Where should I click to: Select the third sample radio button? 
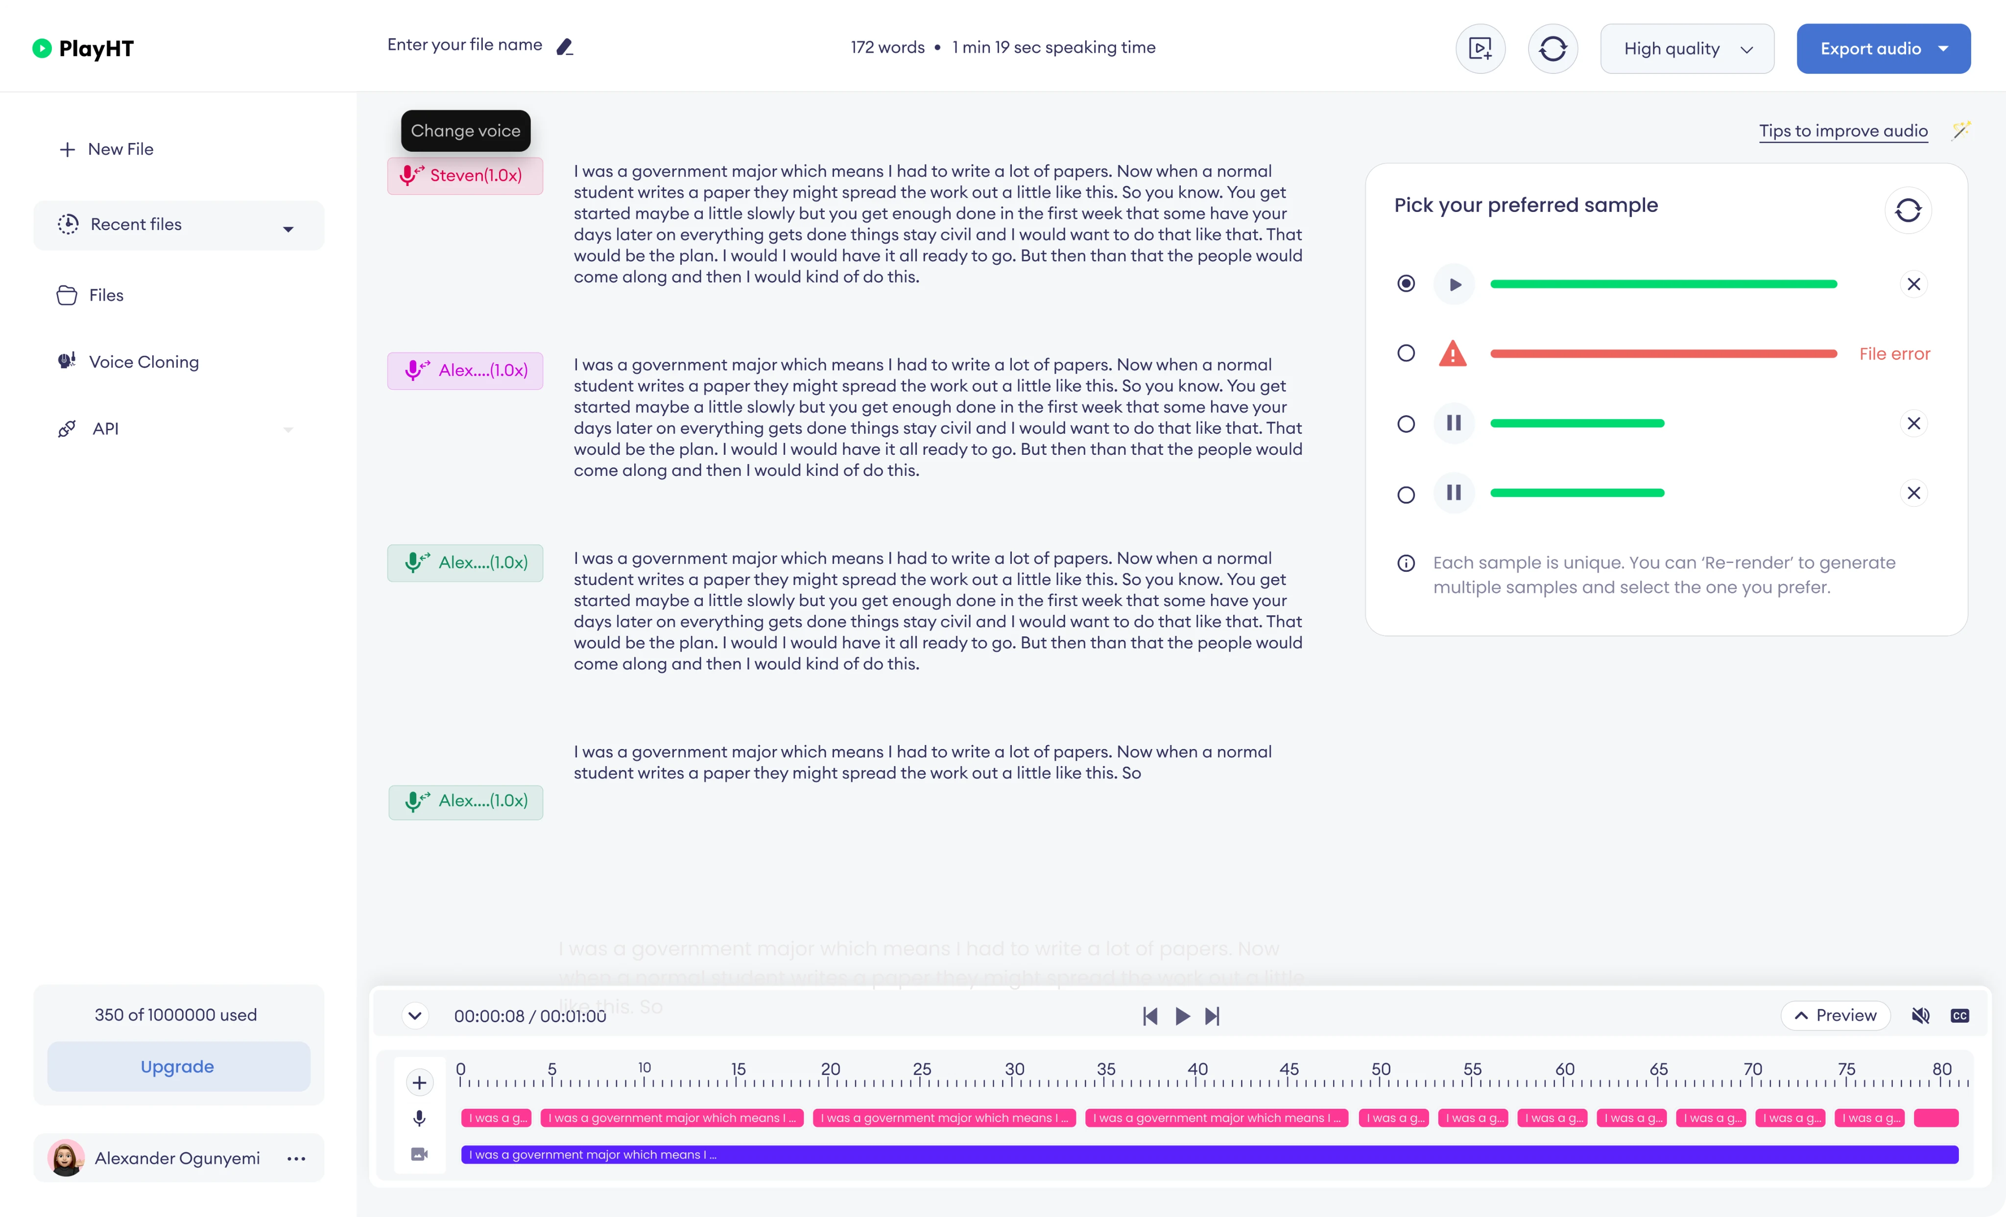click(1406, 424)
